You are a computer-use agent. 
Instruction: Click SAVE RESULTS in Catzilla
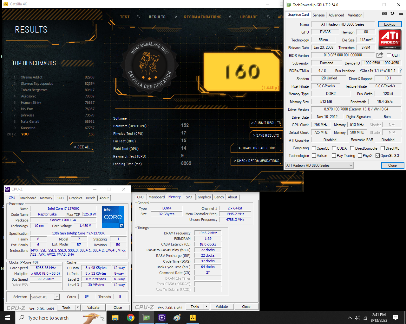tap(266, 135)
